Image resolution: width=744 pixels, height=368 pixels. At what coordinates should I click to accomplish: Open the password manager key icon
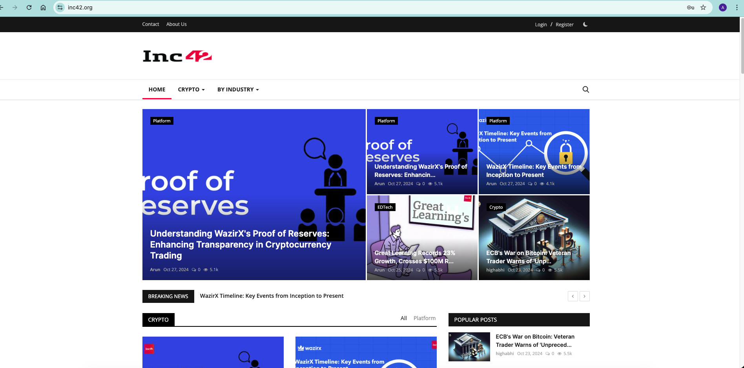point(690,7)
